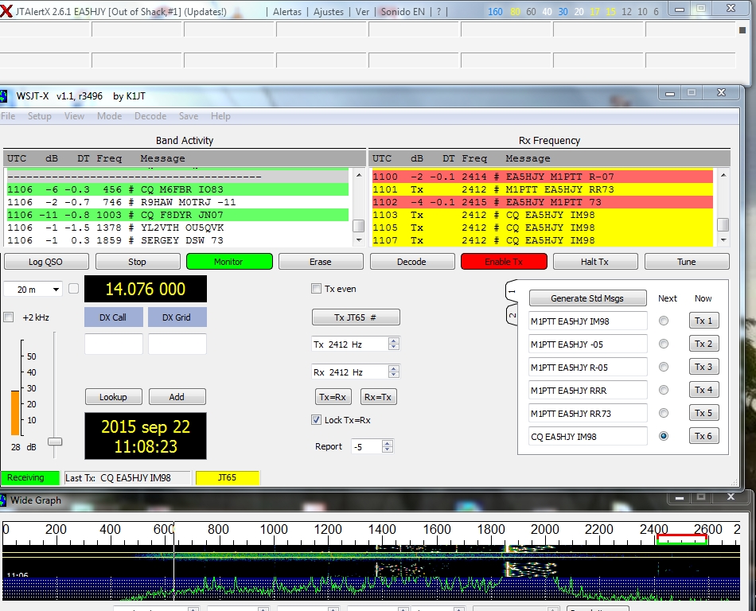Open Alertas menu in JTAlertX
The height and width of the screenshot is (611, 756).
[287, 12]
